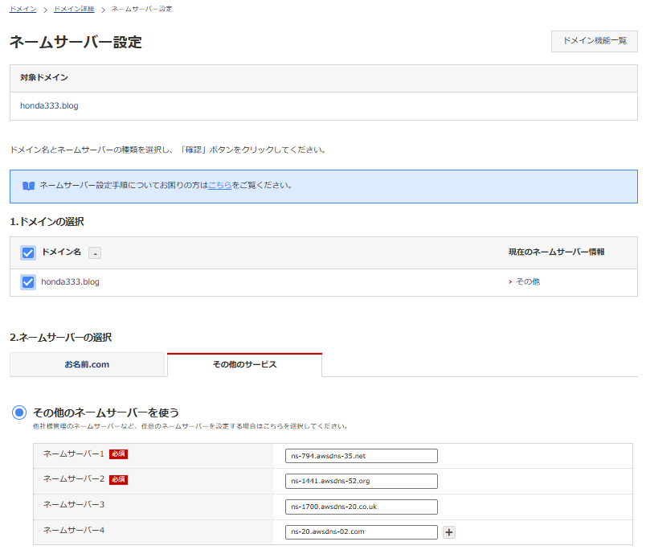Go to ドメイン breadcrumb link
Screen dimensions: 646x554
coord(23,9)
